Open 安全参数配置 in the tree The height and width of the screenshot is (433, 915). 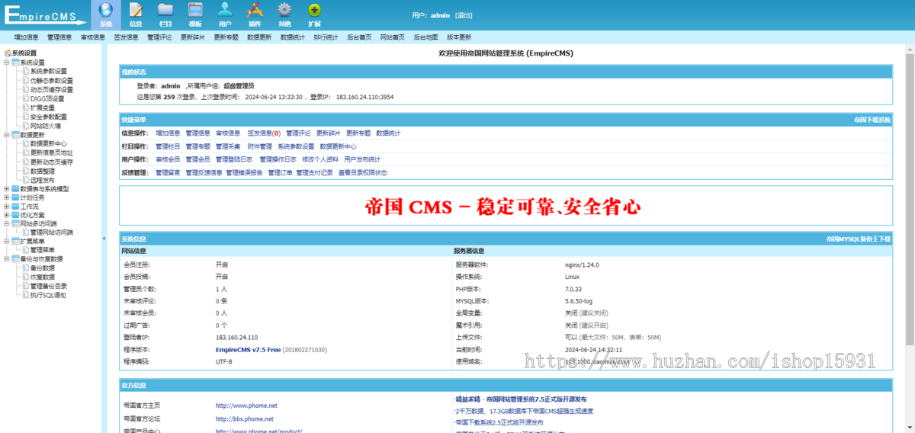point(49,117)
